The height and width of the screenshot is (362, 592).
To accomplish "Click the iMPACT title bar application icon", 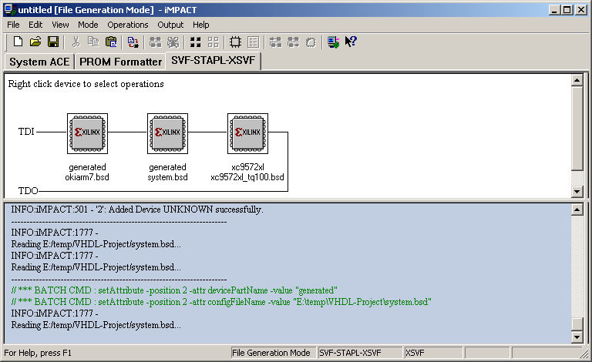I will point(10,10).
